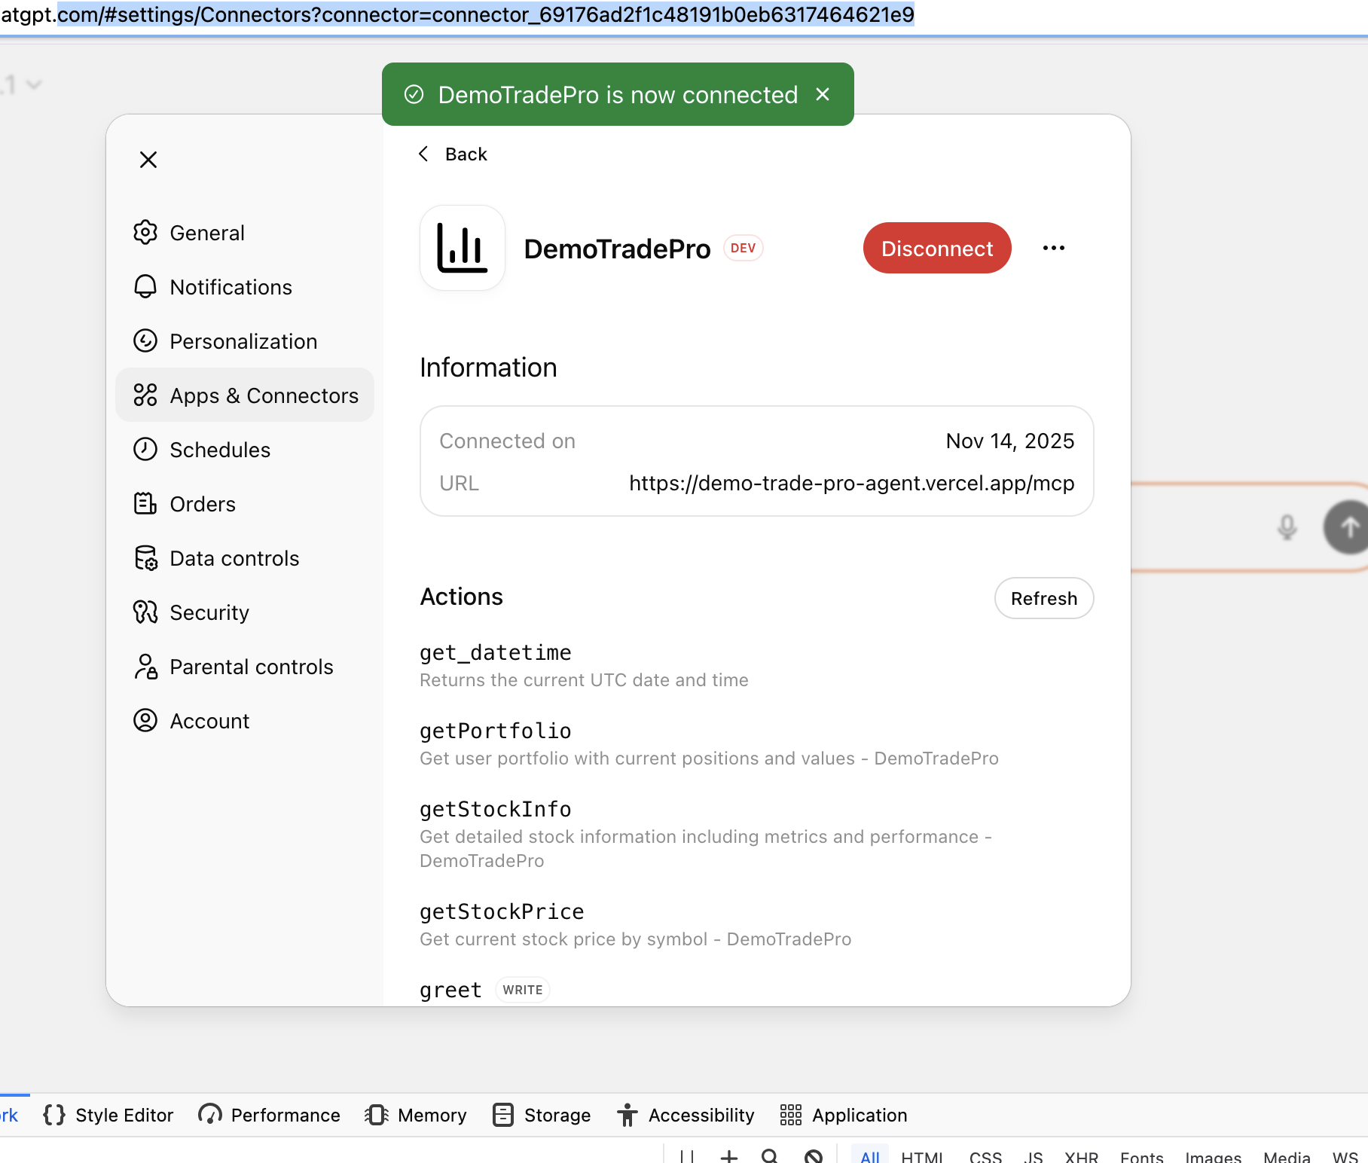Image resolution: width=1368 pixels, height=1163 pixels.
Task: Click the browser URL address bar
Action: pyautogui.click(x=482, y=15)
